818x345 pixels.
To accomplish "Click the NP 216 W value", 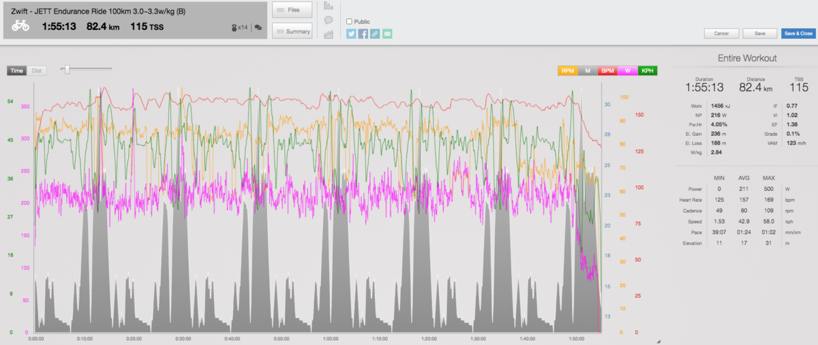I will (718, 115).
